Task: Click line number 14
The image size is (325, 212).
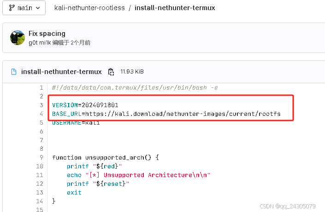Action: 40,201
